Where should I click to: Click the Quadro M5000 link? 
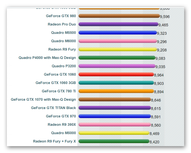tap(63, 133)
